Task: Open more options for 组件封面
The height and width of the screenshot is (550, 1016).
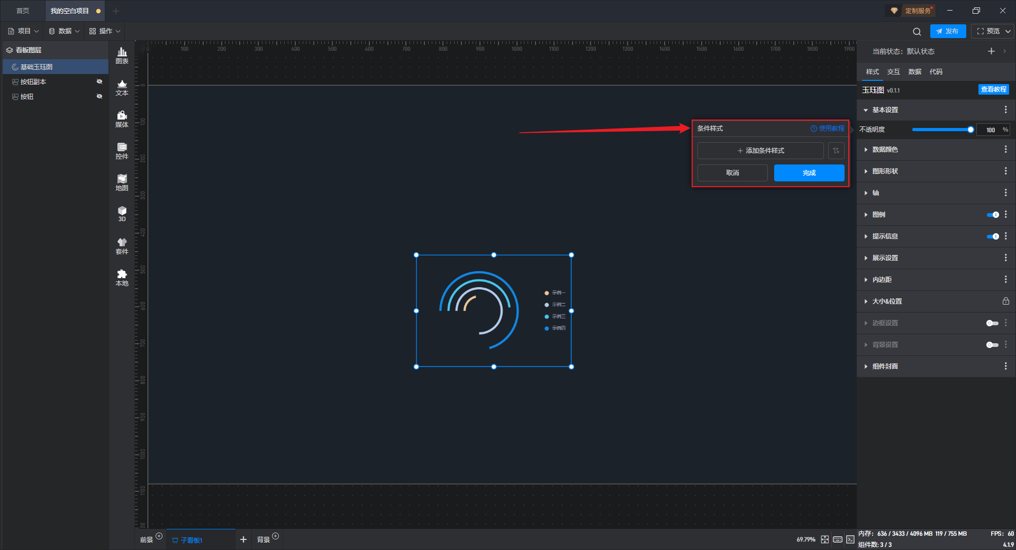Action: point(1005,366)
